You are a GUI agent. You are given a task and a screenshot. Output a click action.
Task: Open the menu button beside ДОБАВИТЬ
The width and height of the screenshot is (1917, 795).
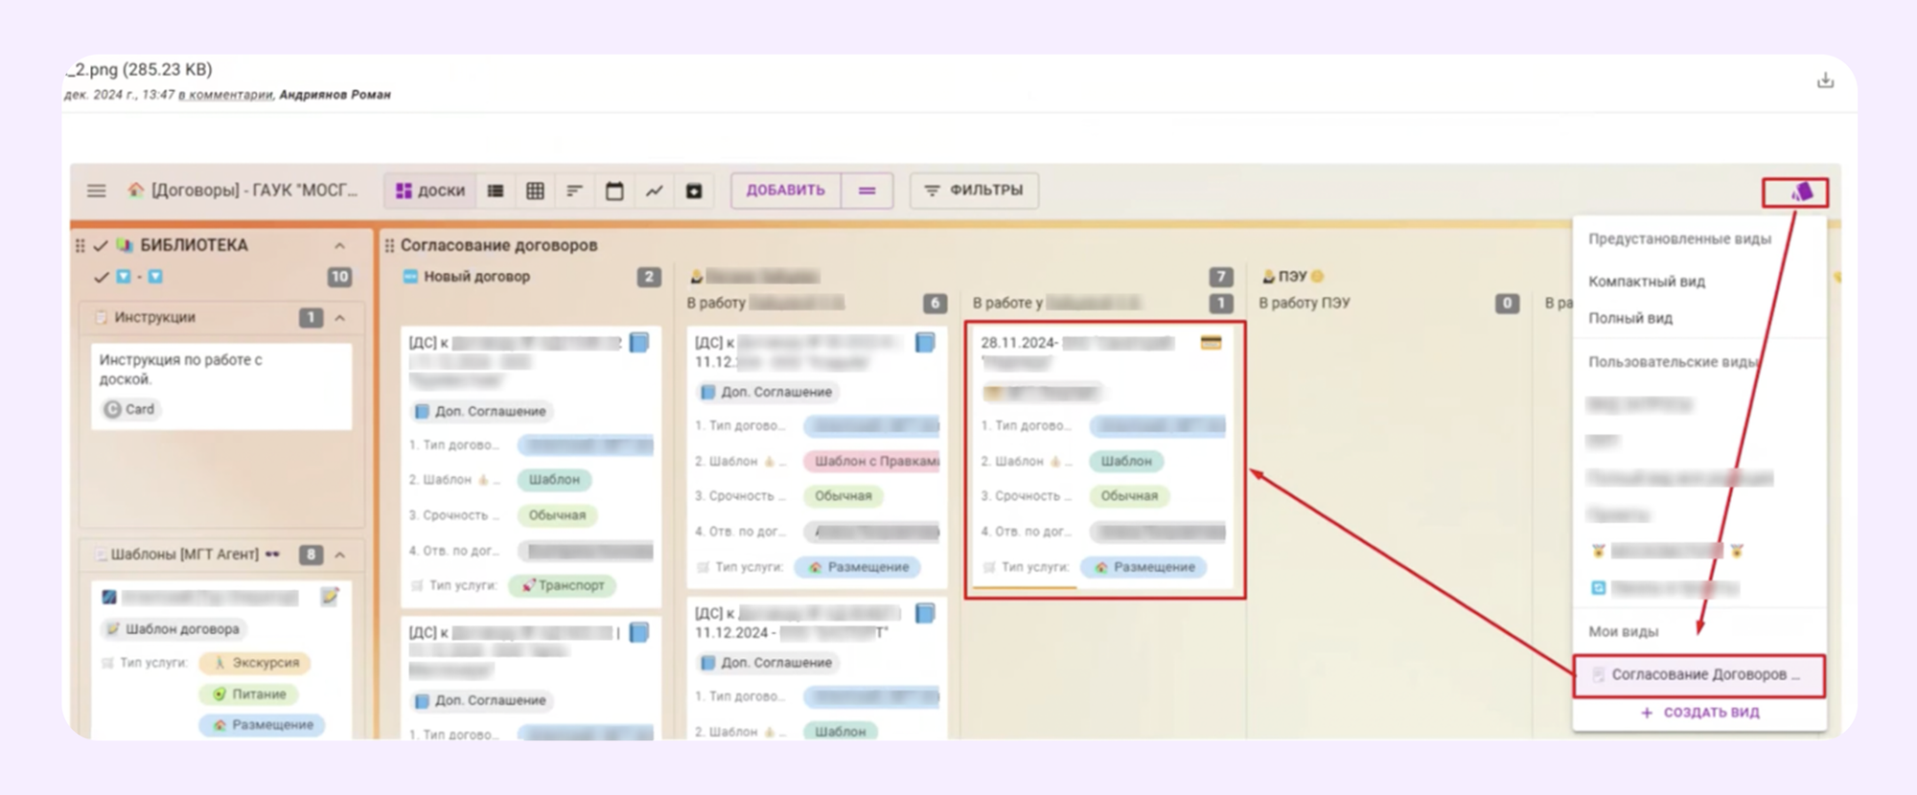pyautogui.click(x=866, y=191)
